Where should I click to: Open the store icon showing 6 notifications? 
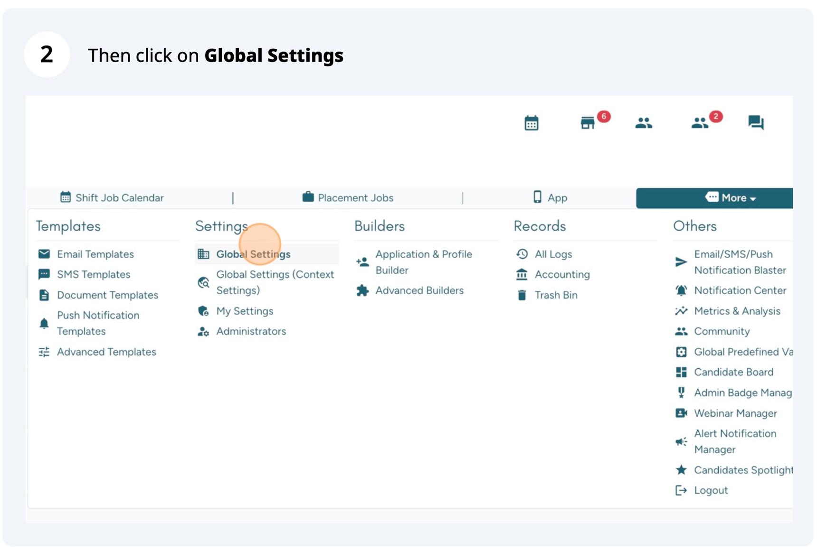point(589,123)
